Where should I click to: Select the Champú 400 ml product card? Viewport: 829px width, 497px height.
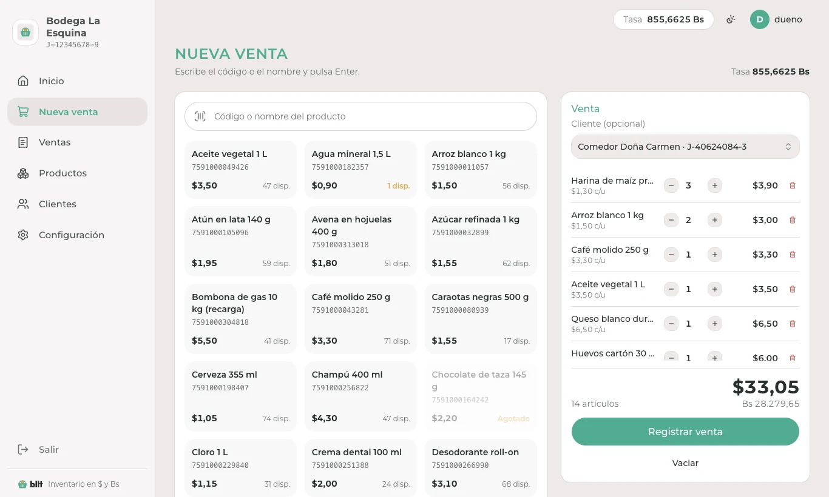(360, 396)
